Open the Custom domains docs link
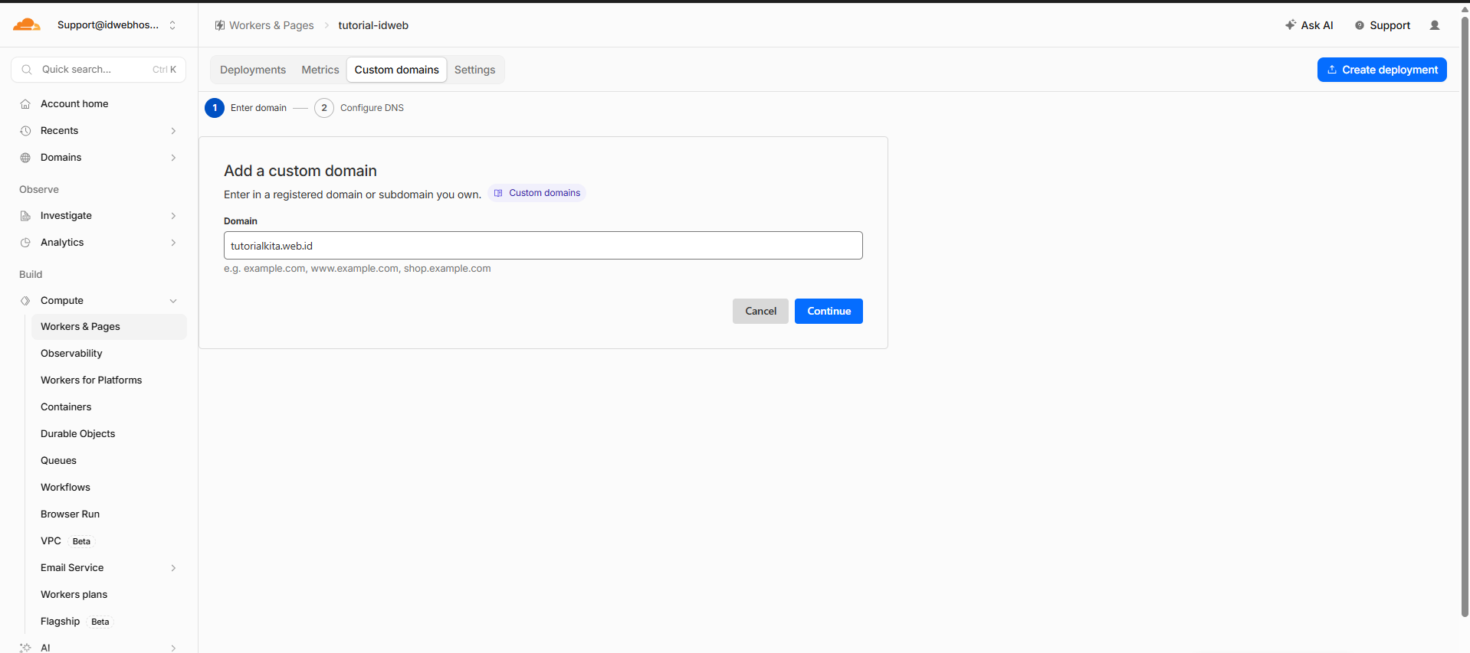 pyautogui.click(x=536, y=193)
